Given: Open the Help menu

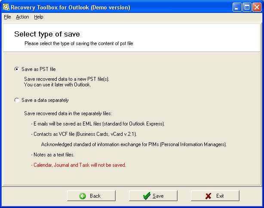Looking at the screenshot, I should click(x=39, y=17).
